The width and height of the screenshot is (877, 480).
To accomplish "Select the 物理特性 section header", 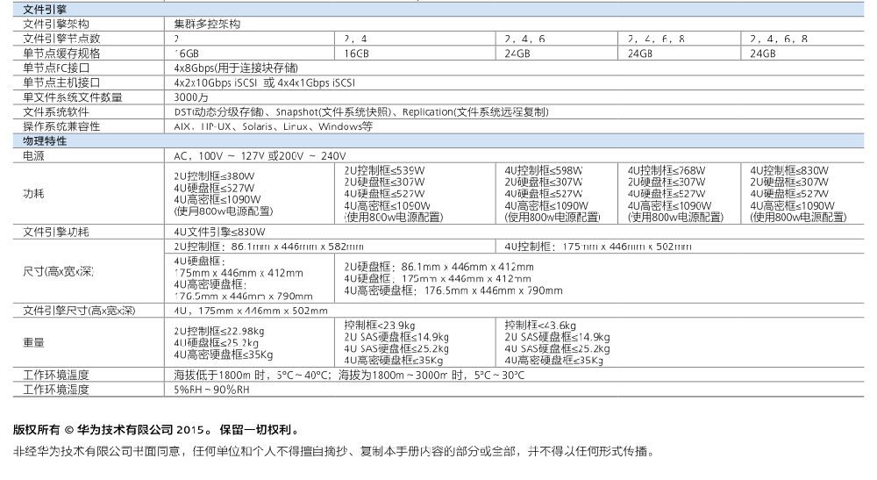I will click(x=44, y=141).
